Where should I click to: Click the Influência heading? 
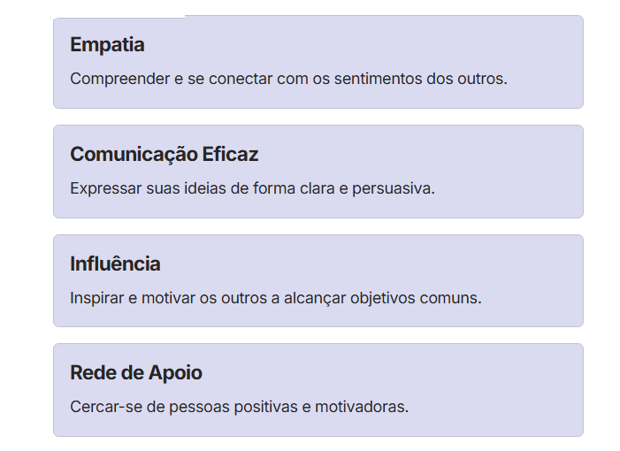[x=115, y=264]
